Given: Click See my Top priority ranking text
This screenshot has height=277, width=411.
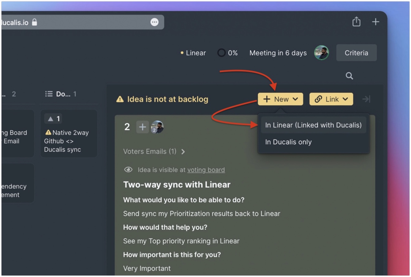Looking at the screenshot, I should 181,241.
